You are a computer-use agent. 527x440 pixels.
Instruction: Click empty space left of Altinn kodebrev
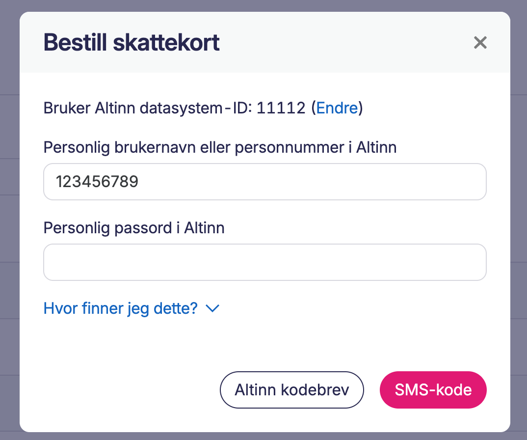click(x=128, y=390)
